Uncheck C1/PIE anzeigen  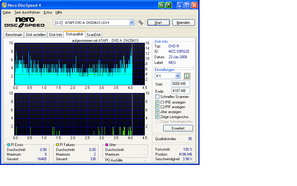coord(157,102)
